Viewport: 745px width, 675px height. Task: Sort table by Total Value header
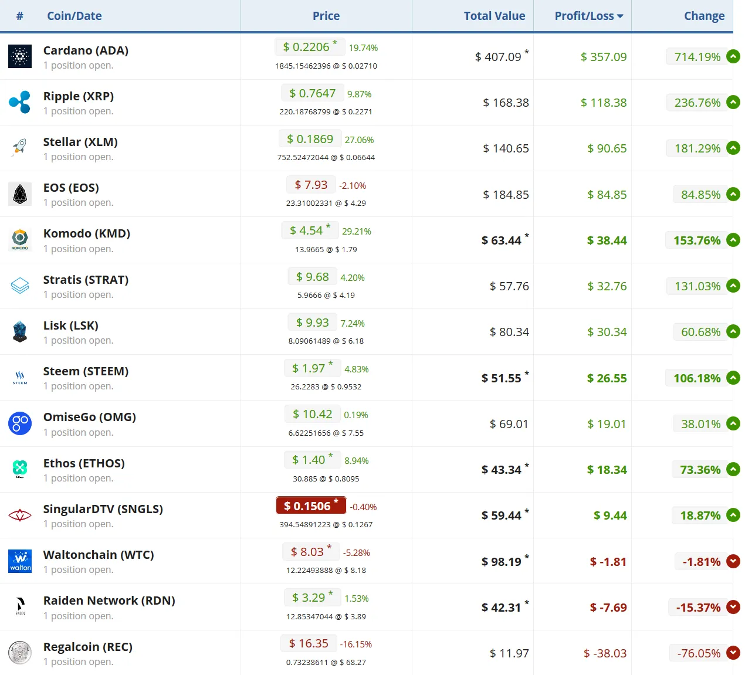(495, 16)
